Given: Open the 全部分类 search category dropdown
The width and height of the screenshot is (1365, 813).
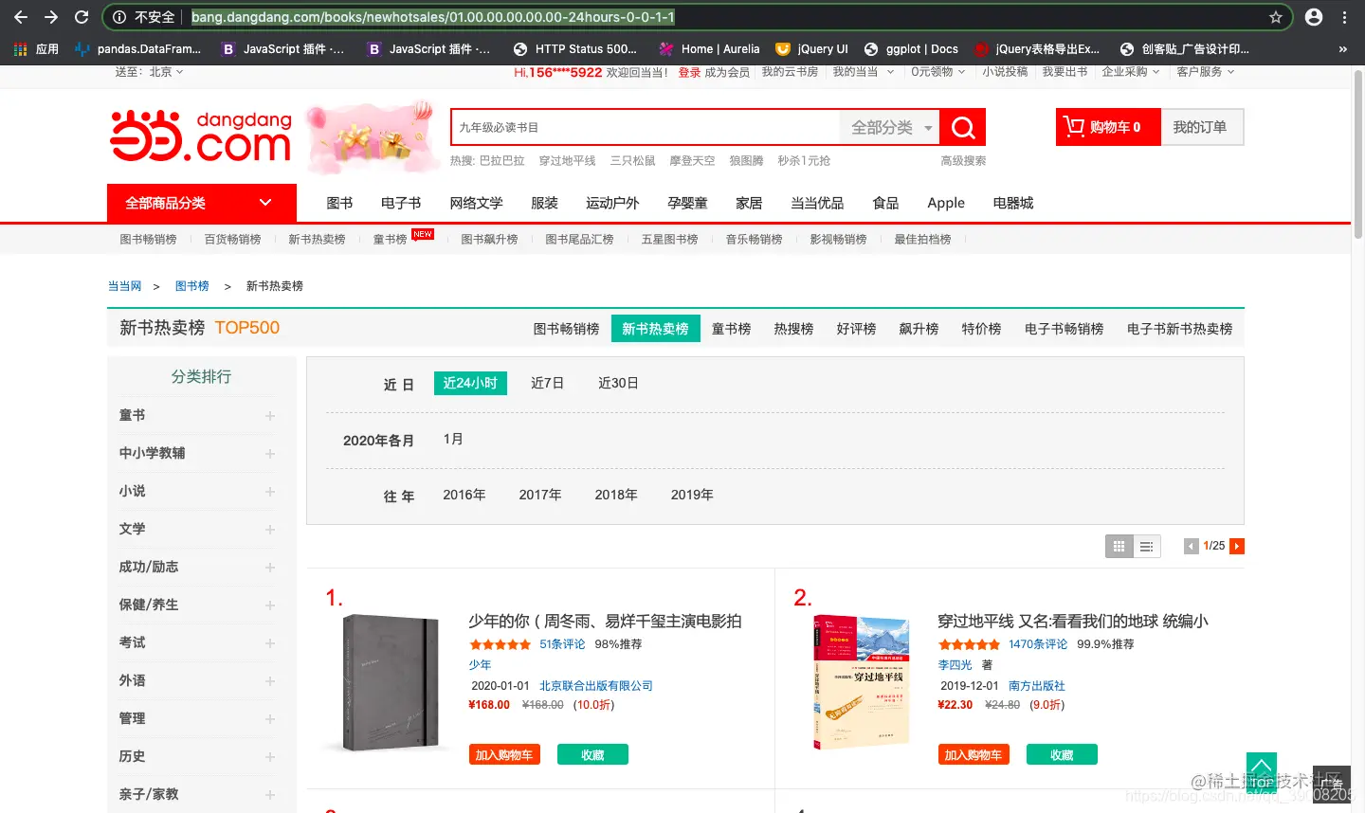Looking at the screenshot, I should pyautogui.click(x=887, y=126).
